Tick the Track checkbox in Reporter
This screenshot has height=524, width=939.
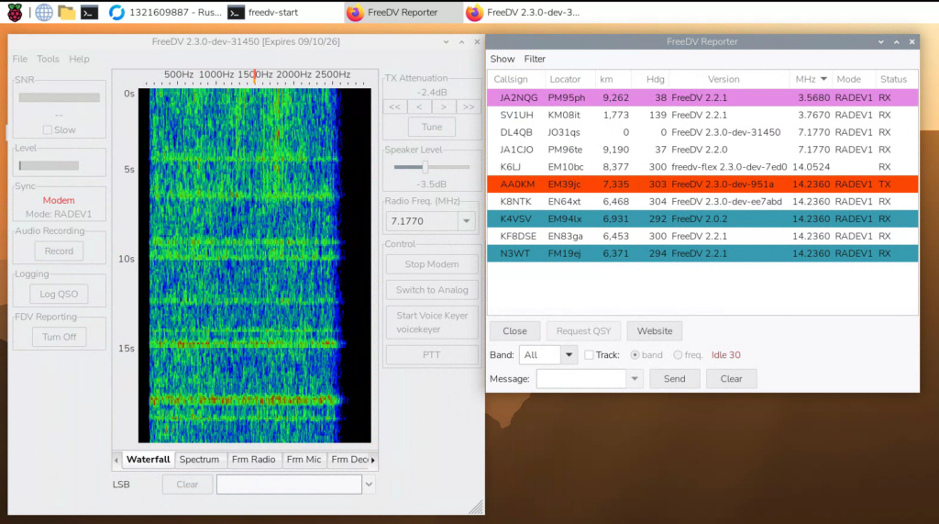click(x=589, y=355)
